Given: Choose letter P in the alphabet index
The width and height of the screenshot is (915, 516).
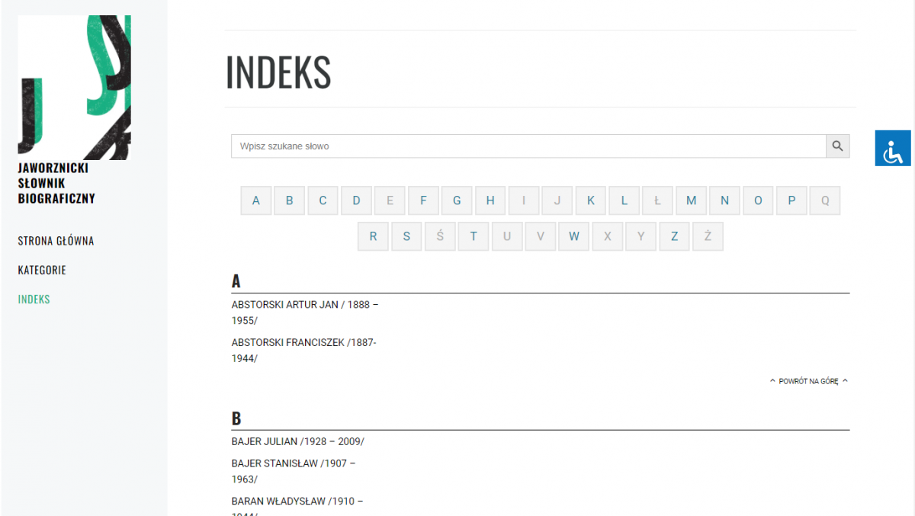Looking at the screenshot, I should (791, 200).
